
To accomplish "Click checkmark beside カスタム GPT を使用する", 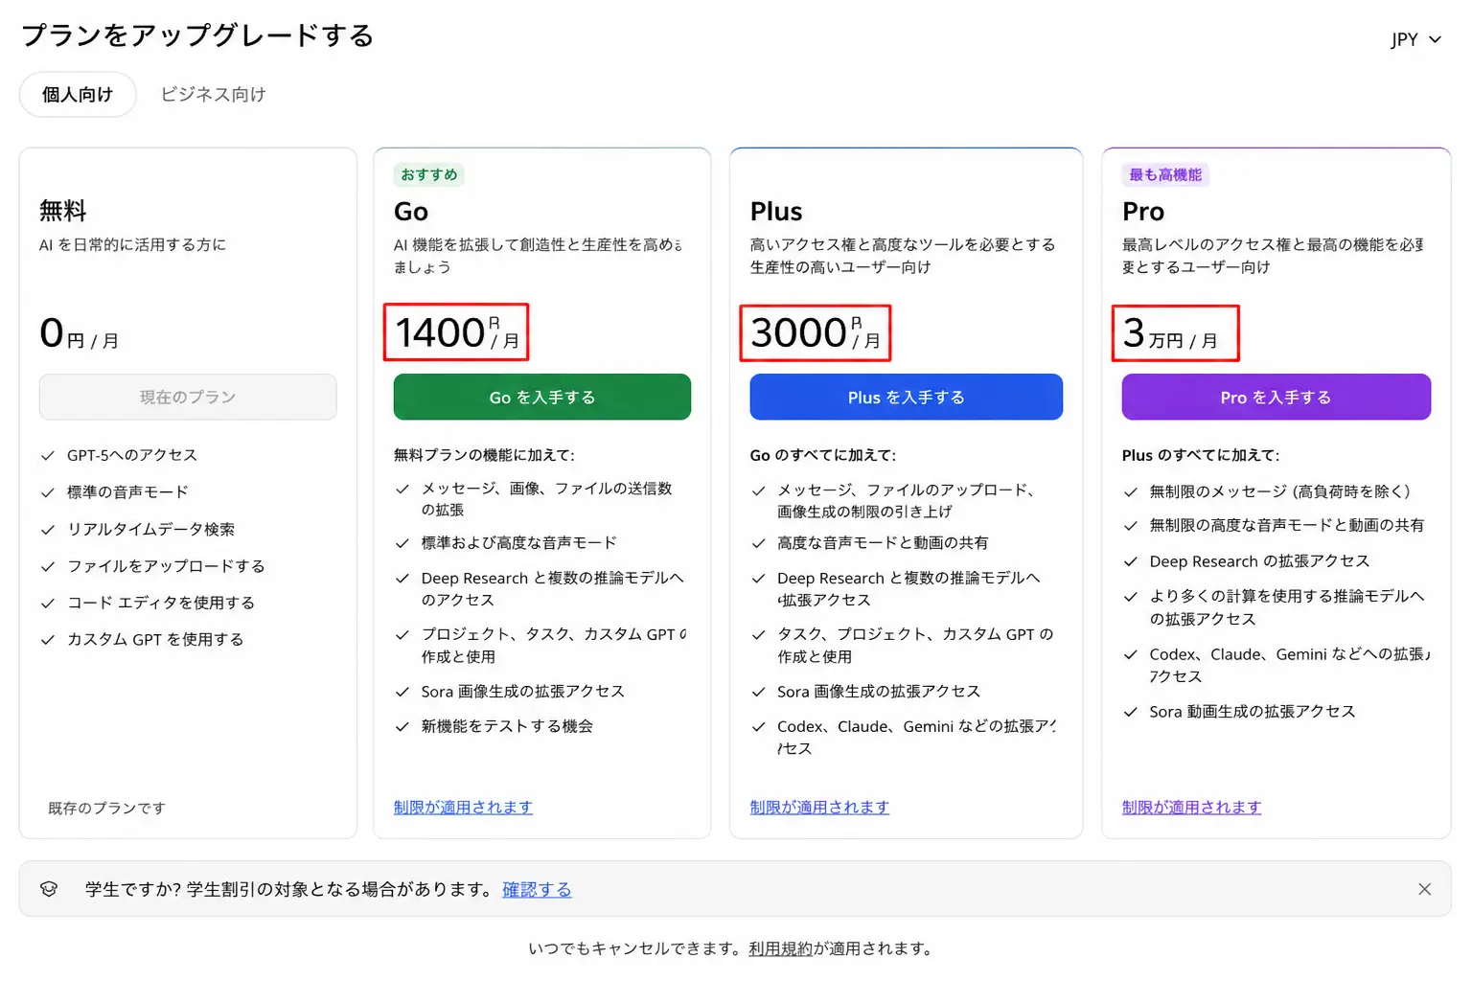I will (47, 640).
